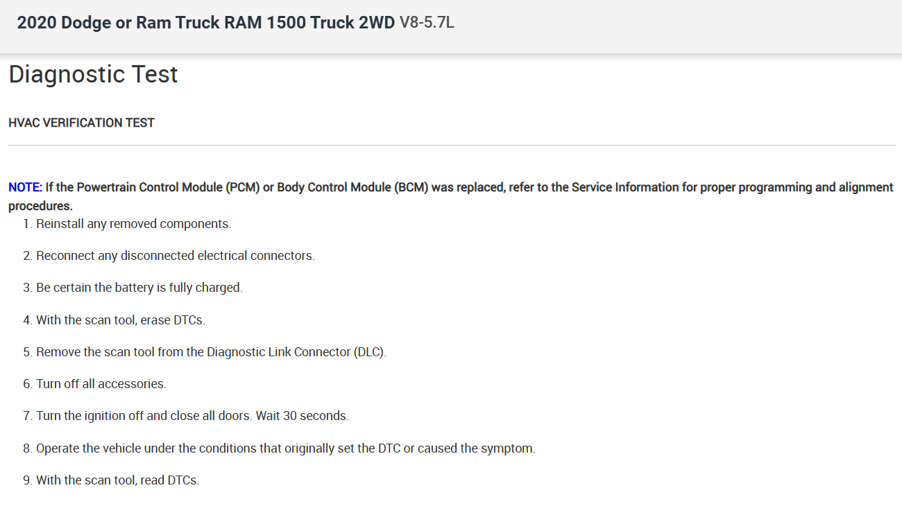The width and height of the screenshot is (902, 515).
Task: Click the Diagnostic Test heading
Action: click(93, 74)
